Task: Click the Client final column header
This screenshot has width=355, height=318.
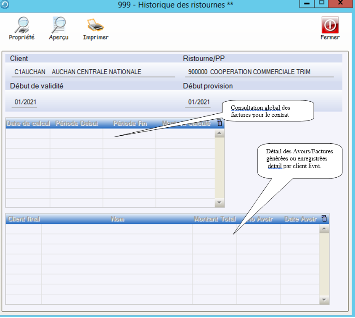Action: pos(24,219)
